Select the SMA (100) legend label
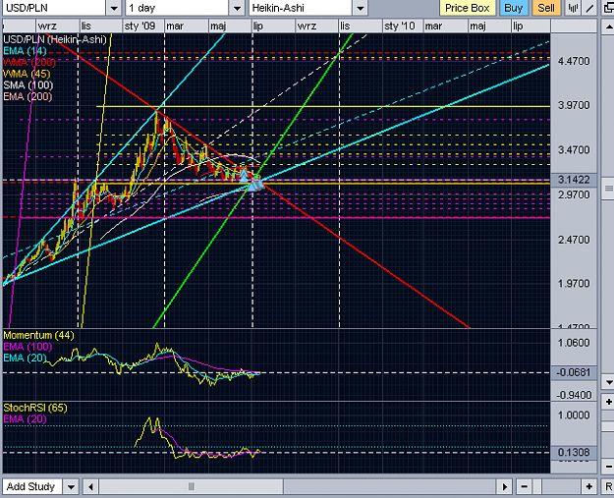This screenshot has width=614, height=498. point(28,84)
